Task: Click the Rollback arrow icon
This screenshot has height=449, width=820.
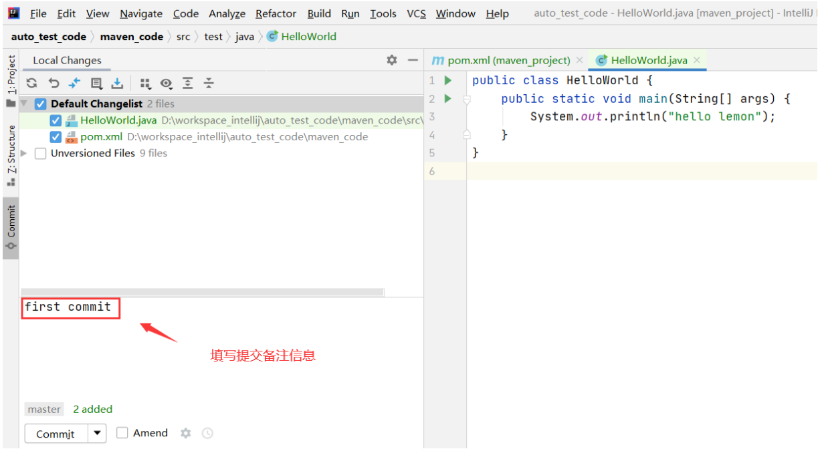Action: [54, 83]
